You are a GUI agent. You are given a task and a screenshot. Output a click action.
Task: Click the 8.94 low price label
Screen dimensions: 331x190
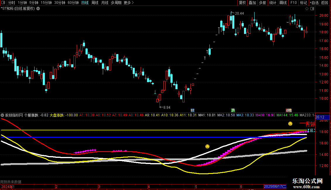pyautogui.click(x=167, y=108)
